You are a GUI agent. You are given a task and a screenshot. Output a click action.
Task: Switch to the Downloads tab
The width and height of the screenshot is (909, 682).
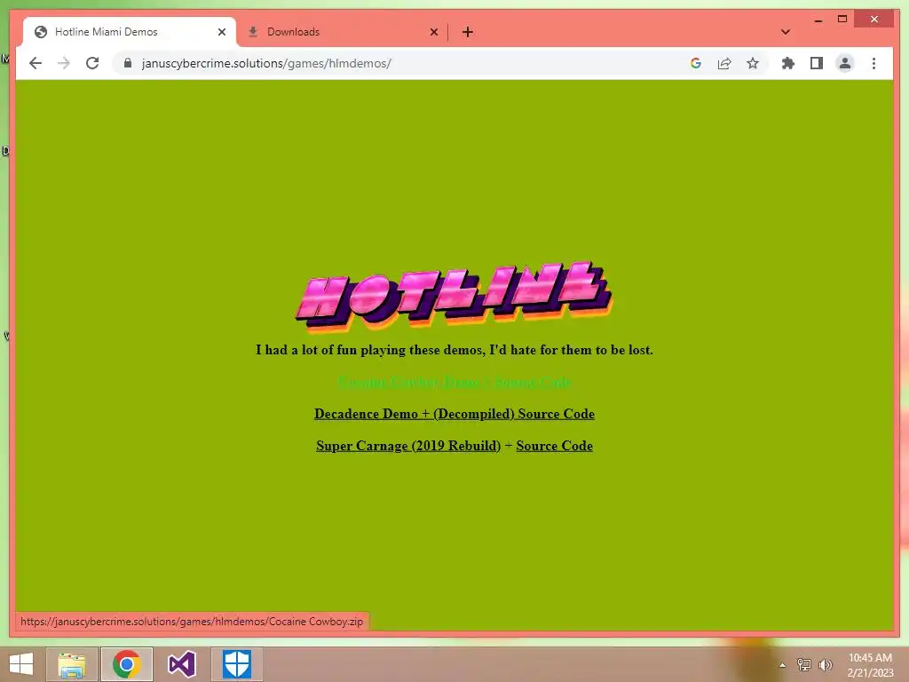342,32
